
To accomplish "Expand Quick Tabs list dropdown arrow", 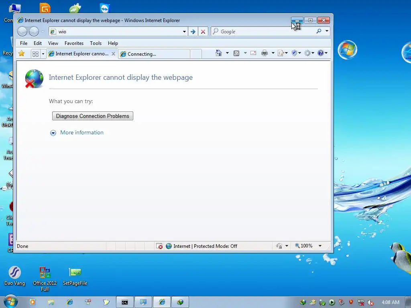I will [43, 54].
